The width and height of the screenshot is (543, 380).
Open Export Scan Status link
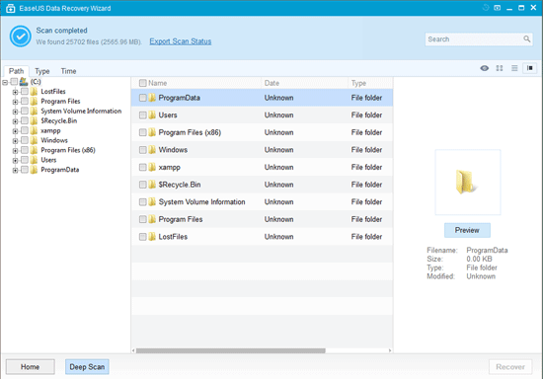[181, 41]
